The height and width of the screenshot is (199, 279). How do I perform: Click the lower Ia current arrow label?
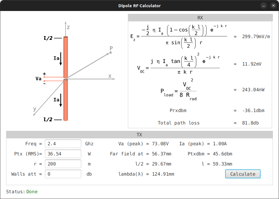[56, 100]
